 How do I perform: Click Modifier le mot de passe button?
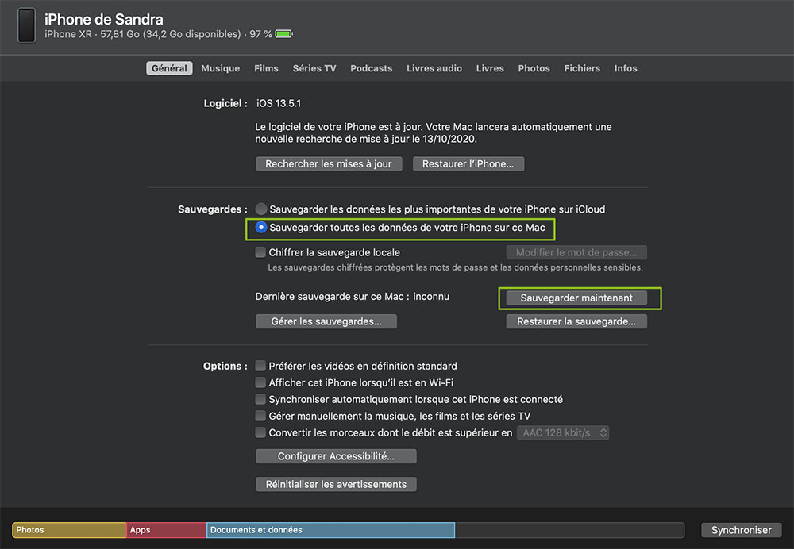tap(576, 252)
